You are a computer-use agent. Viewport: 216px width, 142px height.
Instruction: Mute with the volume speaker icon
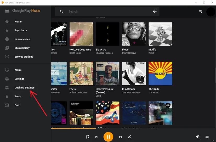point(197,137)
